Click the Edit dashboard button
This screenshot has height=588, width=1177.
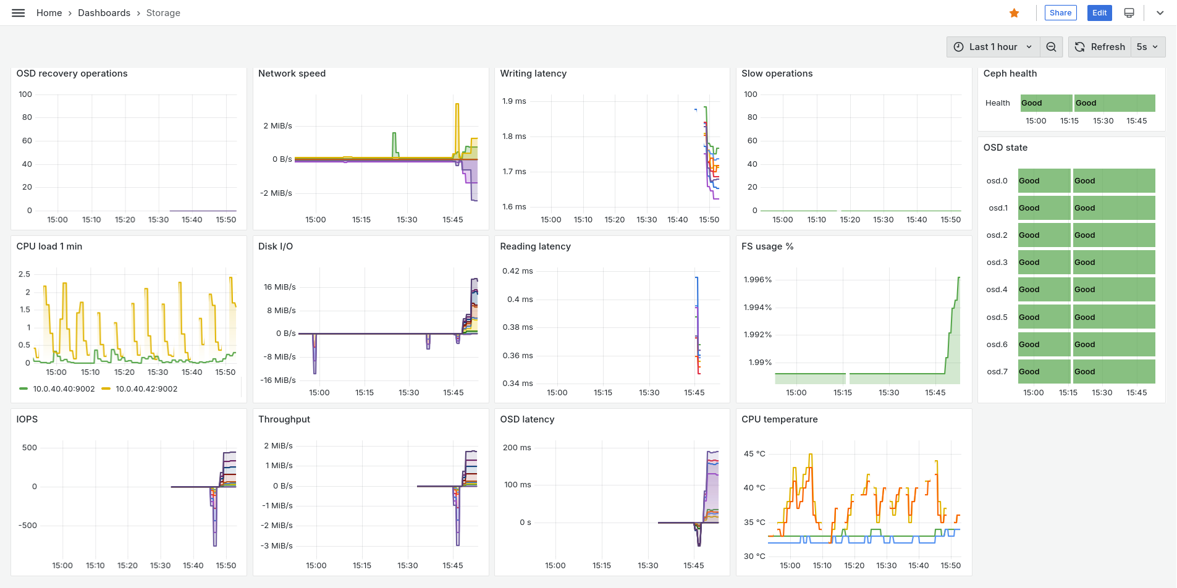point(1099,13)
